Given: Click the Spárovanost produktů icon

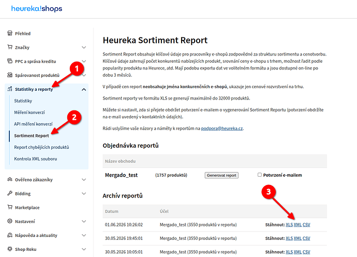Looking at the screenshot, I should [x=10, y=75].
